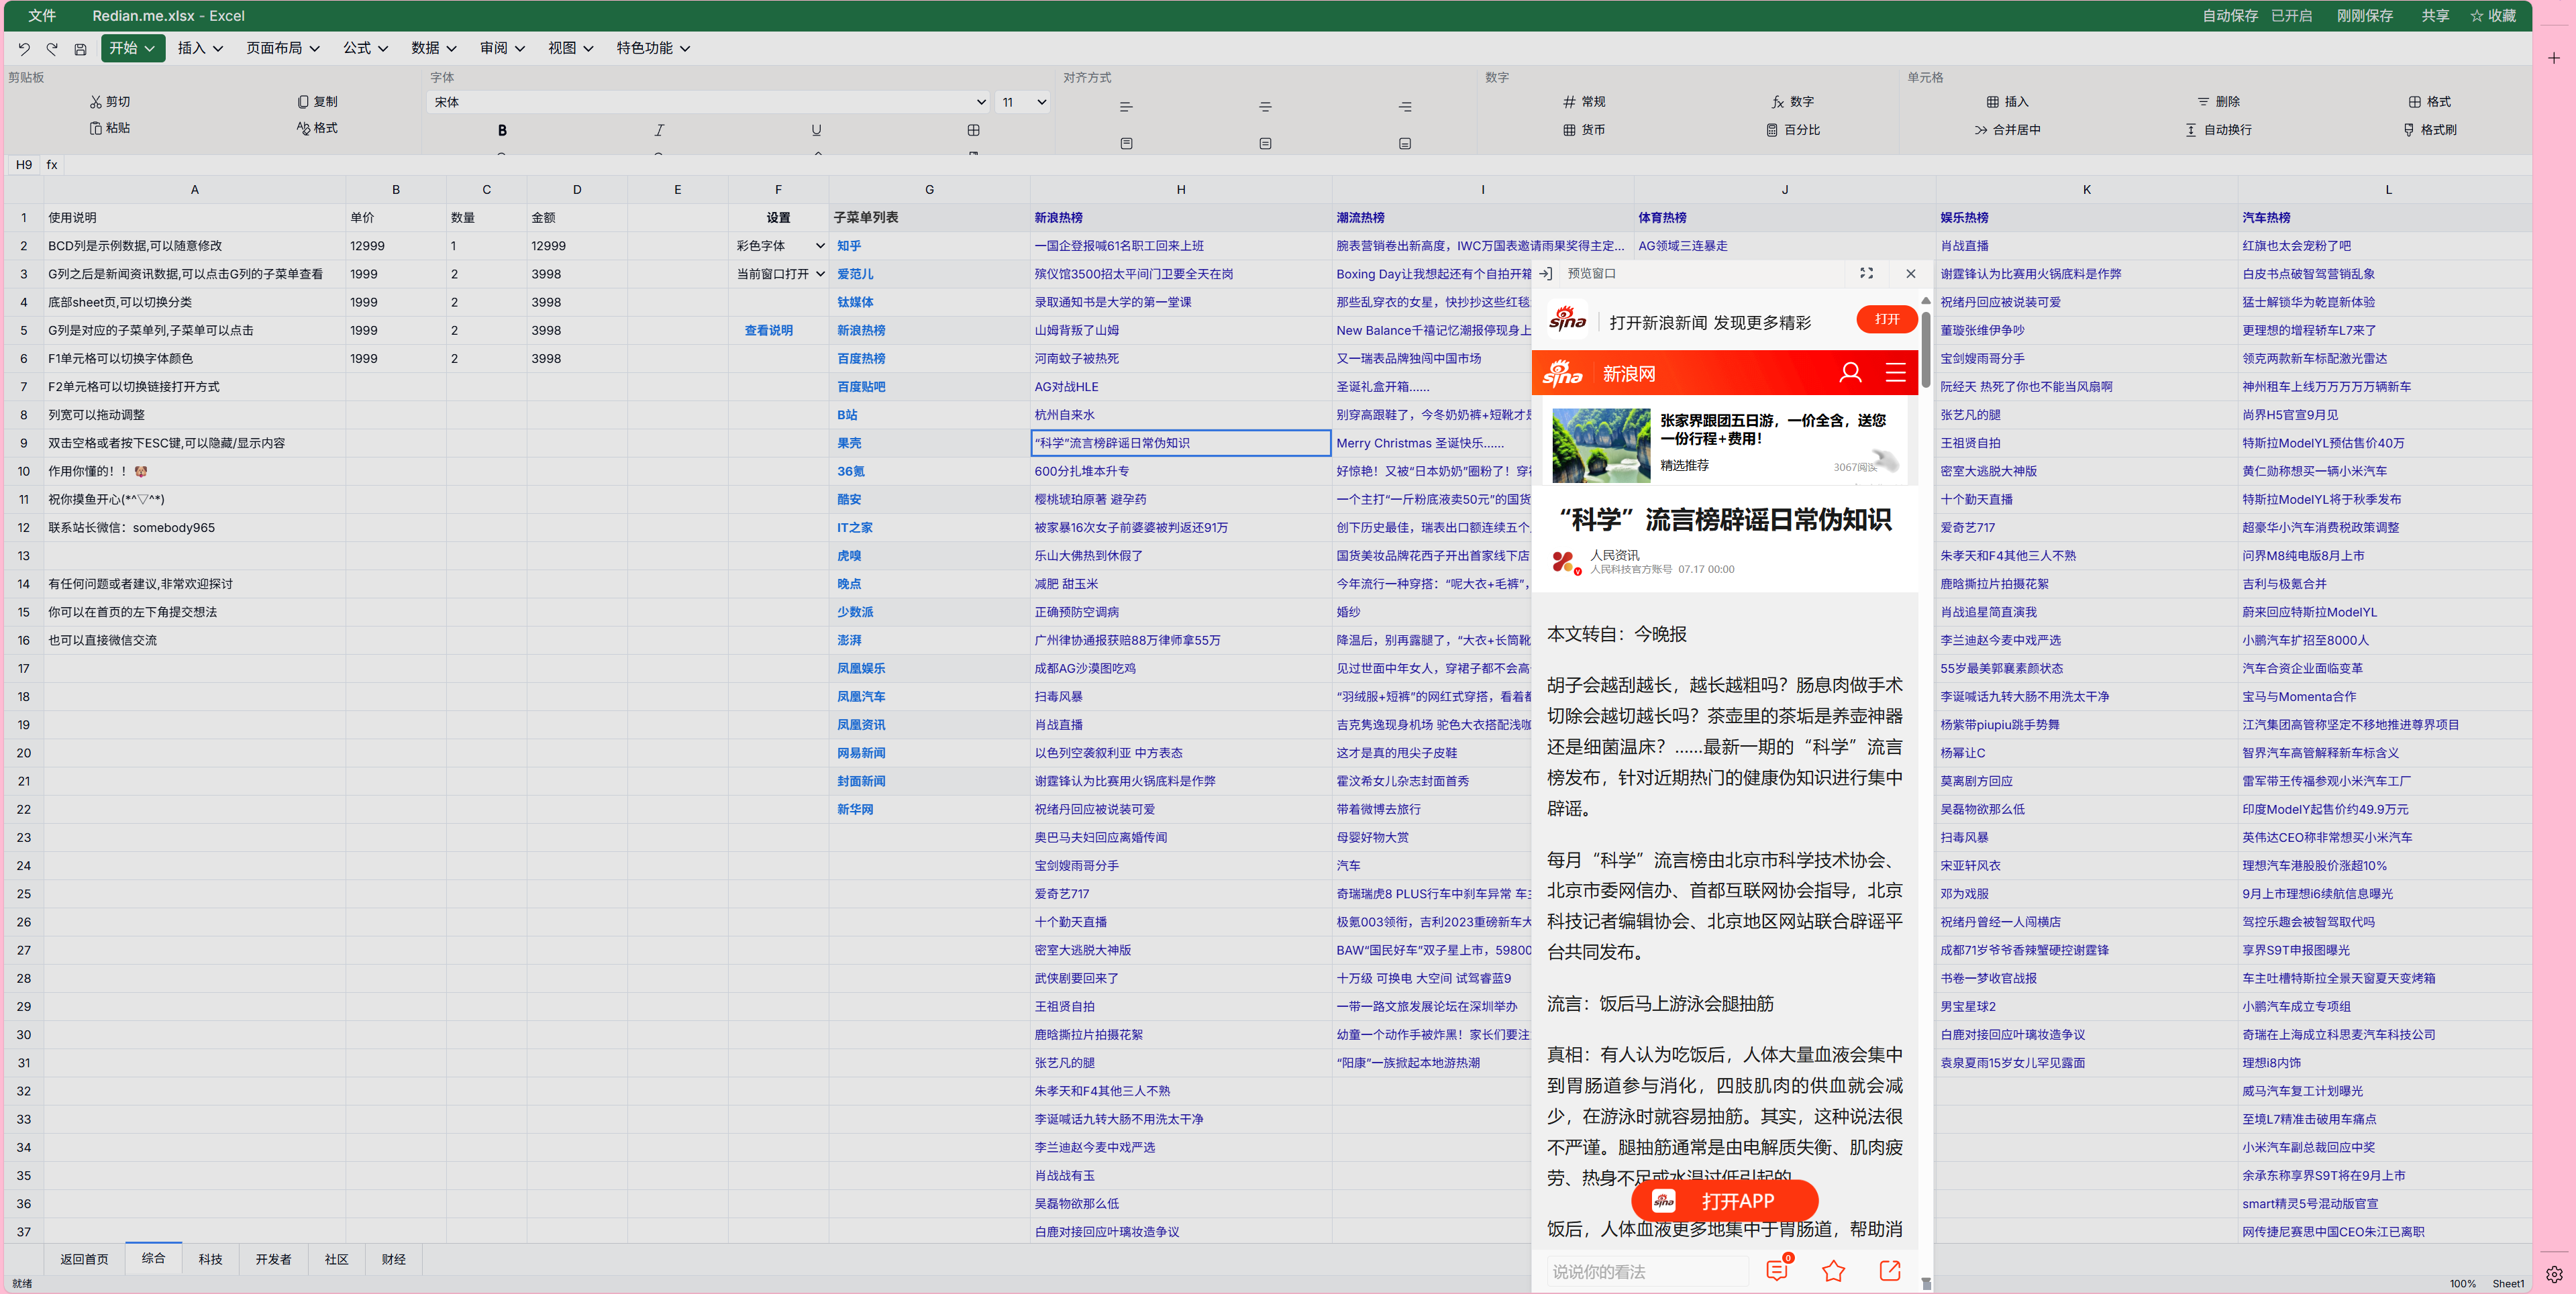Click the 复制 copy button

[x=317, y=102]
